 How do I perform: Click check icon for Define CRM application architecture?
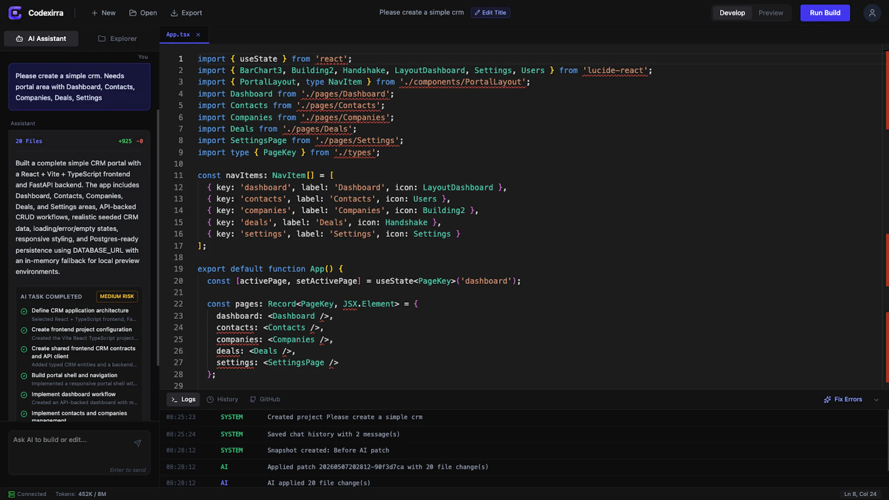point(24,312)
